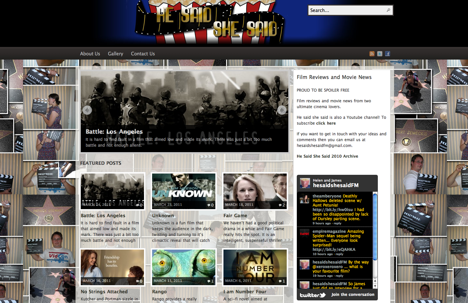Open He Said She Said 2010 Archive
Viewport: 468px width, 303px height.
click(327, 156)
